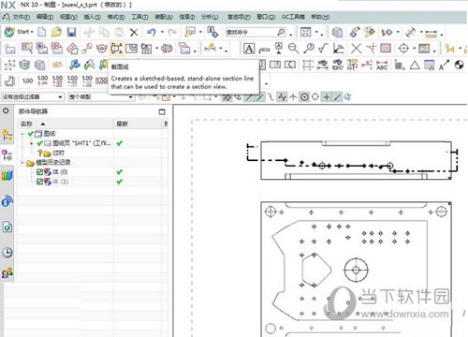This screenshot has width=468, height=337.
Task: Uncheck the 体 (0) body checkbox
Action: (x=39, y=172)
